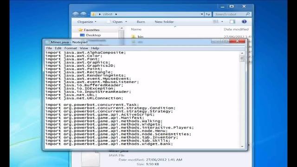Open the View menu in Notepad
This screenshot has height=167, width=297.
tap(84, 48)
